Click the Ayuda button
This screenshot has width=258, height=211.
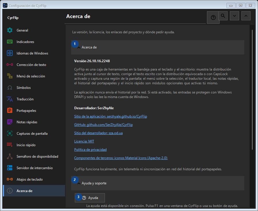tap(90, 198)
